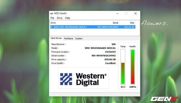Click the Western Digital logo image

click(83, 78)
